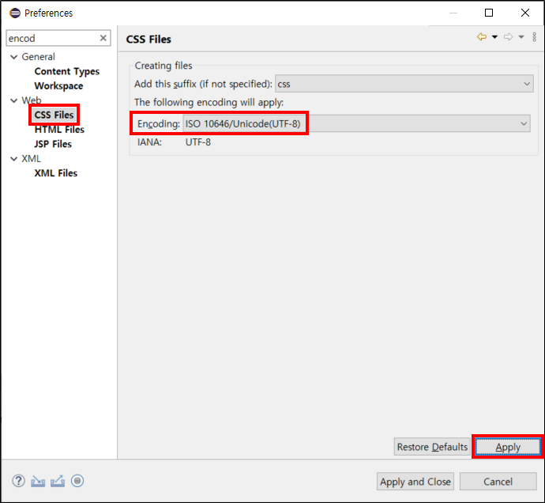Click the Eclipse icon in title bar
Screen dimensions: 545x503
pos(15,13)
